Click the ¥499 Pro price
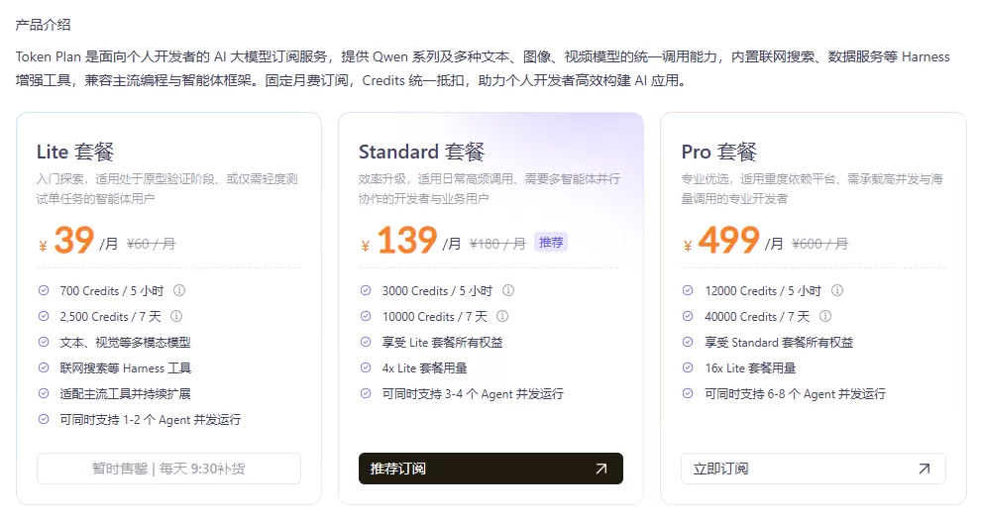 tap(721, 241)
